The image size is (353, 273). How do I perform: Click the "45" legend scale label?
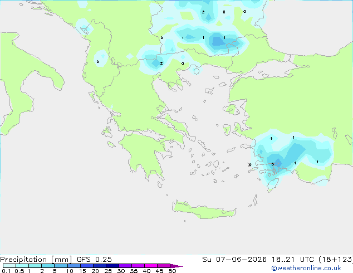pyautogui.click(x=159, y=271)
